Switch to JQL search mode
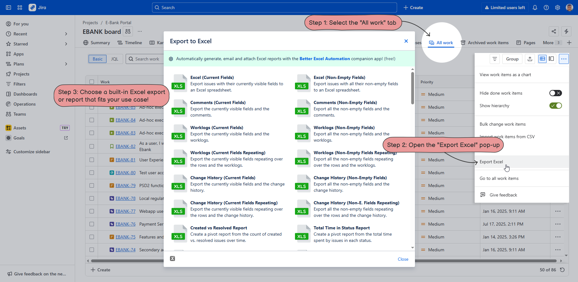The width and height of the screenshot is (578, 282). (x=115, y=59)
